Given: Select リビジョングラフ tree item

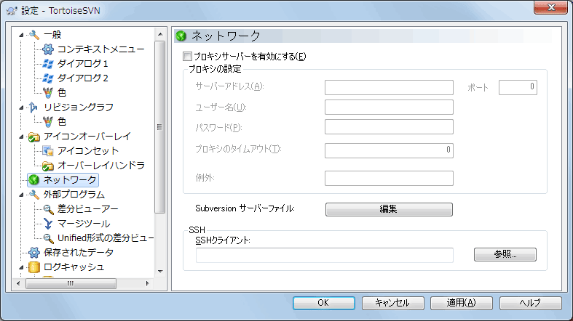Looking at the screenshot, I should click(78, 107).
